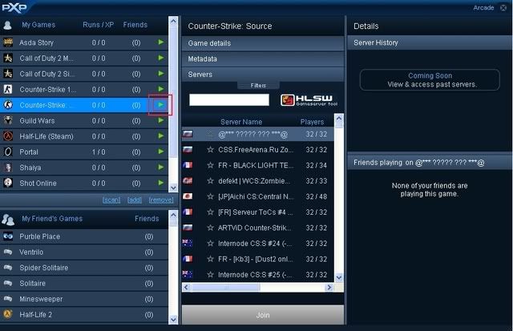Click the Portal game icon
The width and height of the screenshot is (513, 331).
pyautogui.click(x=8, y=151)
